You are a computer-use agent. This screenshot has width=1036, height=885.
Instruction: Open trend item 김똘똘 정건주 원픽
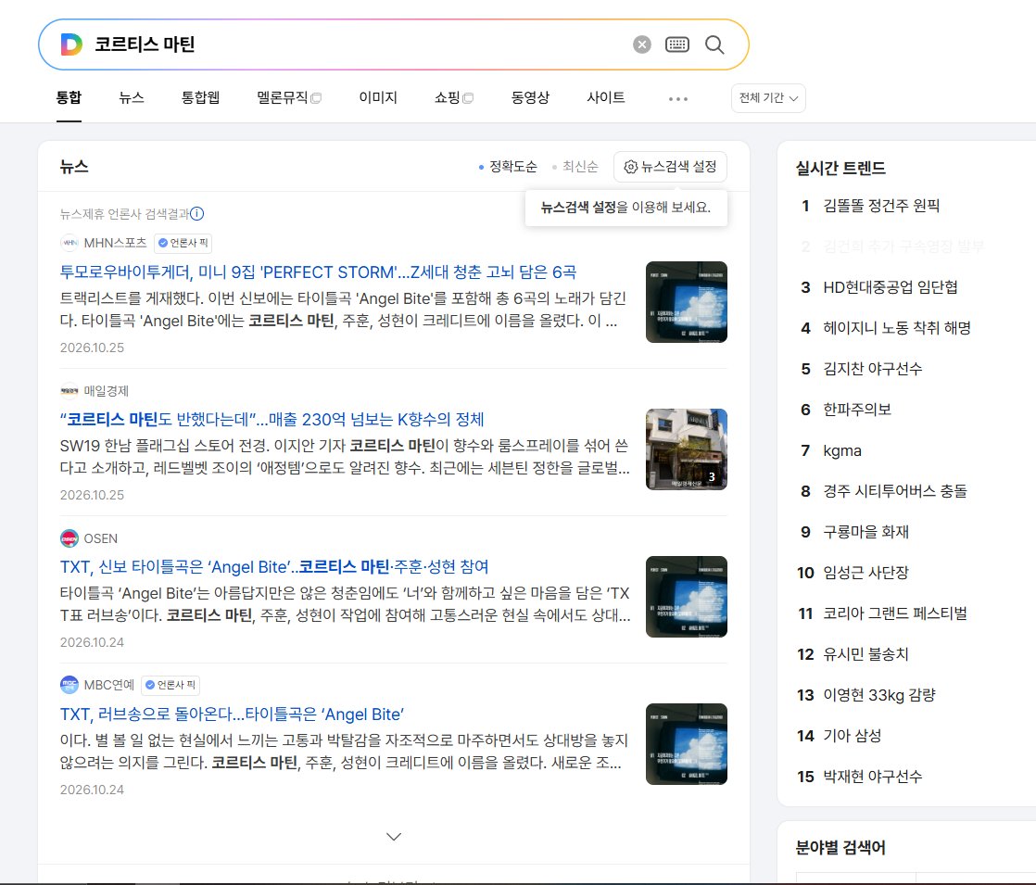881,206
